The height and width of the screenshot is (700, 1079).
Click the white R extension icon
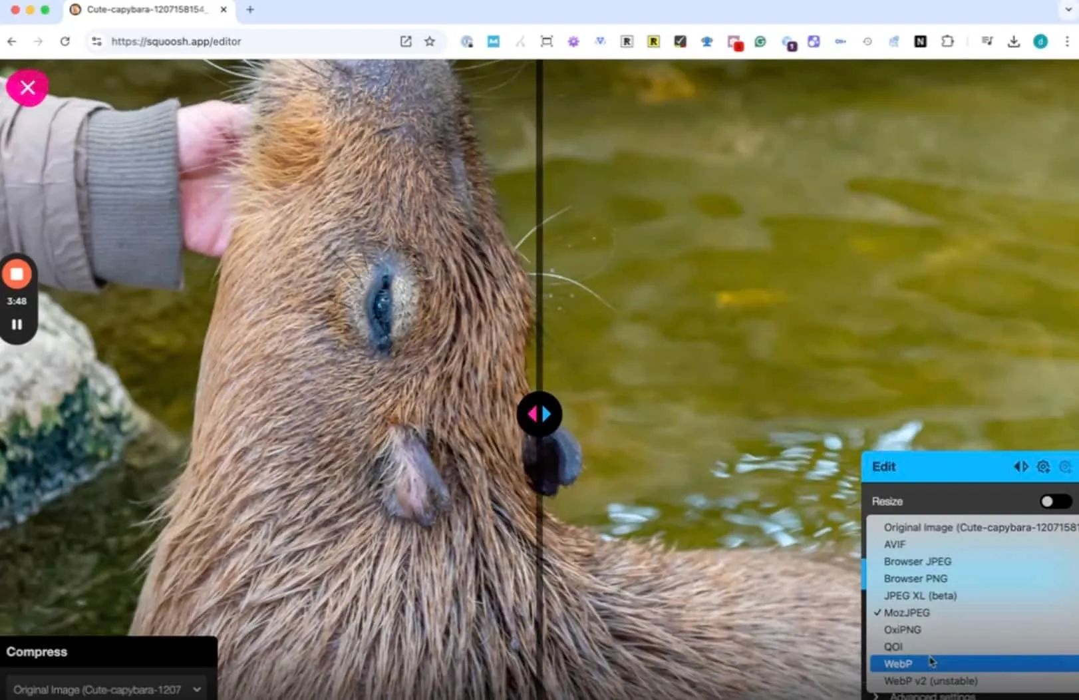627,41
